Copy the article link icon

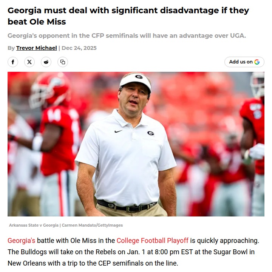(x=63, y=62)
